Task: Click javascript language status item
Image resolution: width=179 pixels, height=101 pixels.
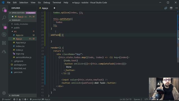Action: tap(35, 99)
